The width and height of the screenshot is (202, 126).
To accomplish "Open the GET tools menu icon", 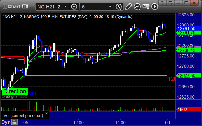I will pyautogui.click(x=146, y=7).
